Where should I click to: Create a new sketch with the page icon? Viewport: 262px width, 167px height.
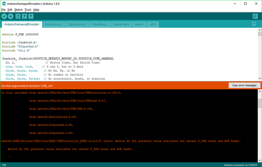point(18,16)
